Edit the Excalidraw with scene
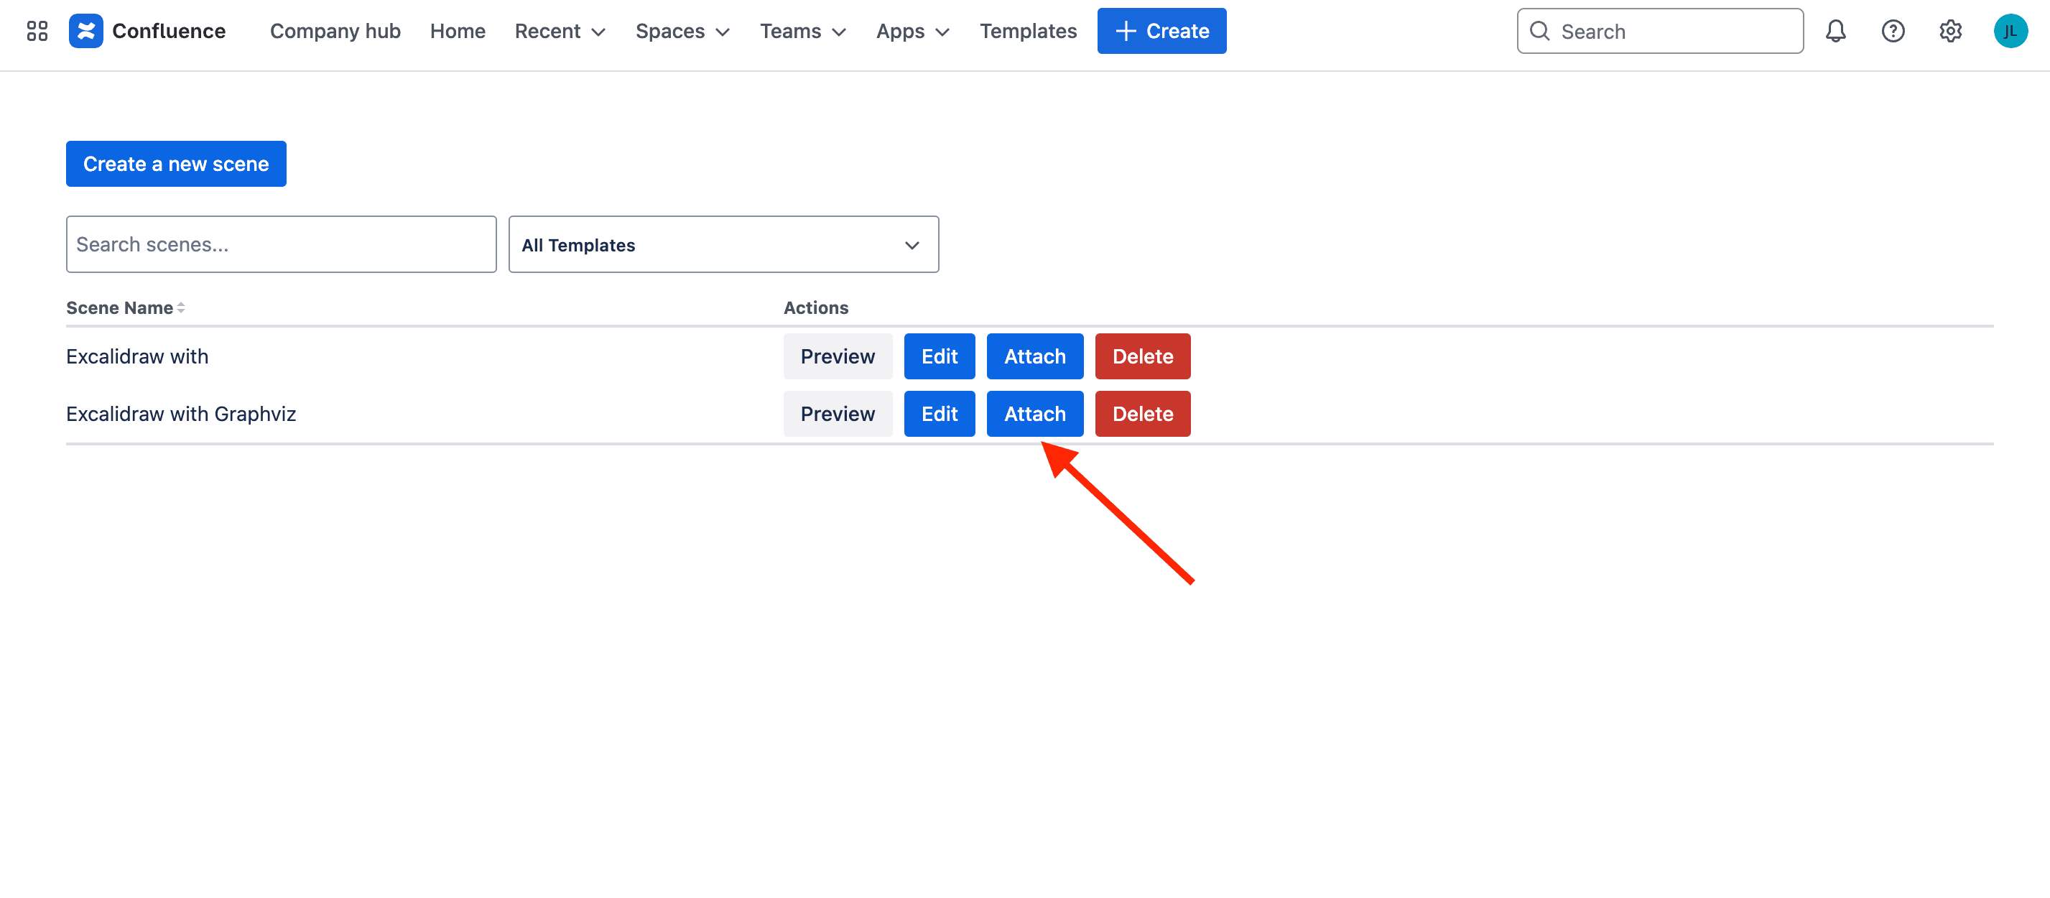 (x=939, y=356)
